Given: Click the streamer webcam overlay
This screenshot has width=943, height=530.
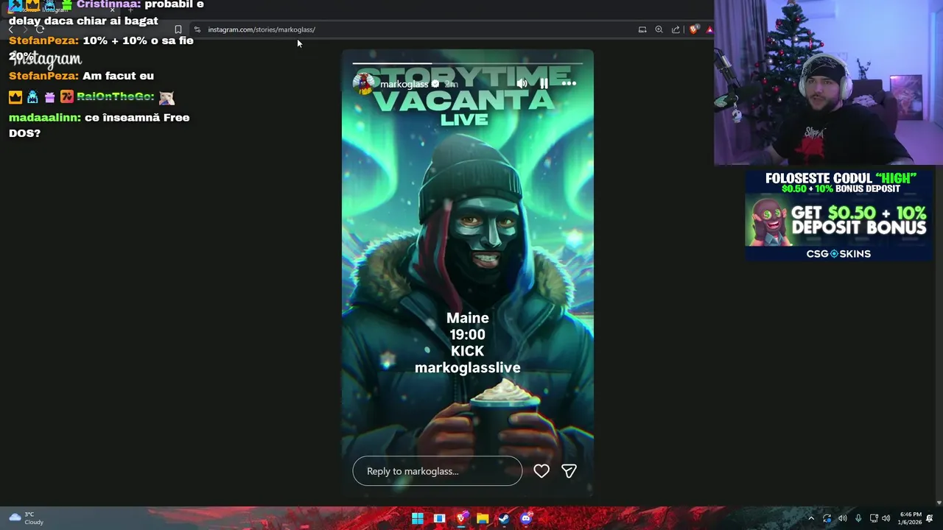Looking at the screenshot, I should pos(828,82).
